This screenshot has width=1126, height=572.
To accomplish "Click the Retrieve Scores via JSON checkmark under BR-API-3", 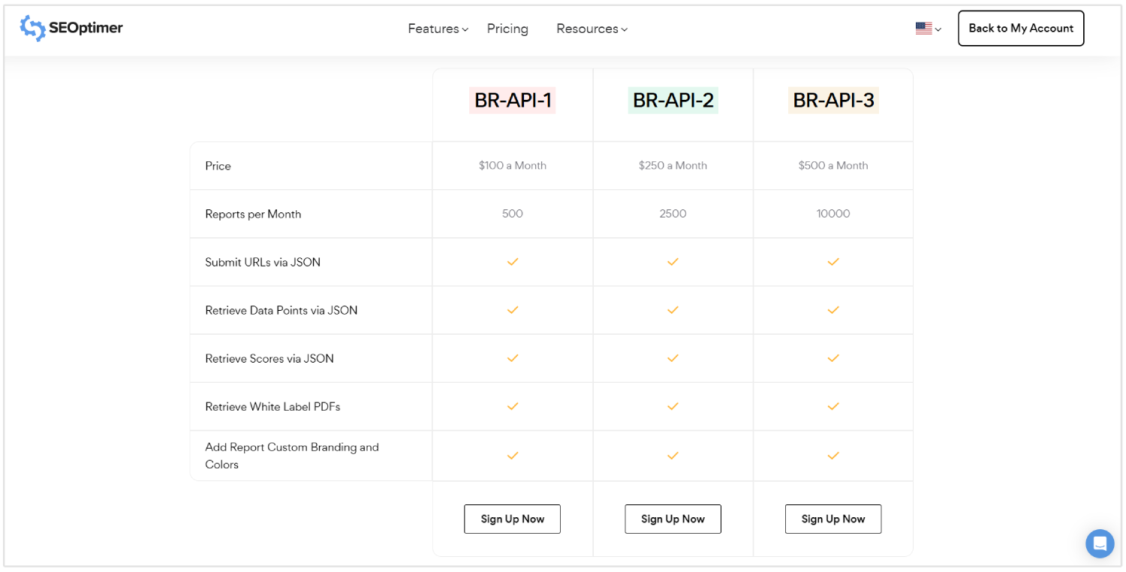I will point(833,358).
